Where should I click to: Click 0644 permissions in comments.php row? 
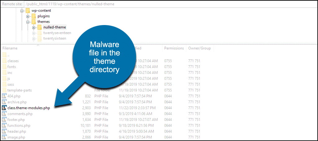(168, 114)
